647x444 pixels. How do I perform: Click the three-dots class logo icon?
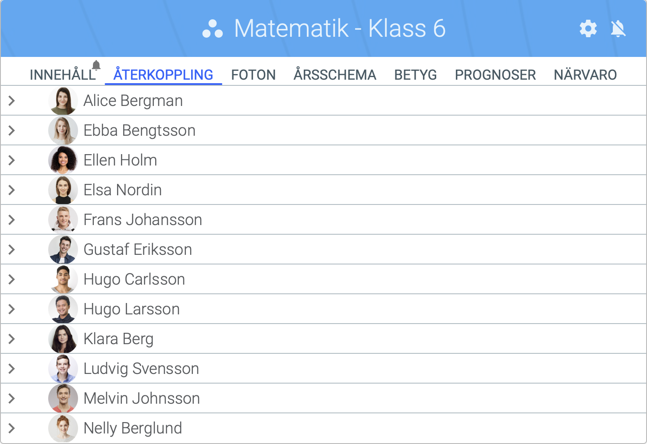[213, 29]
